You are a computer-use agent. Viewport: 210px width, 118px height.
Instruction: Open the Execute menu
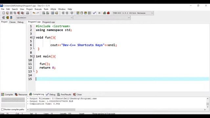pyautogui.click(x=38, y=9)
